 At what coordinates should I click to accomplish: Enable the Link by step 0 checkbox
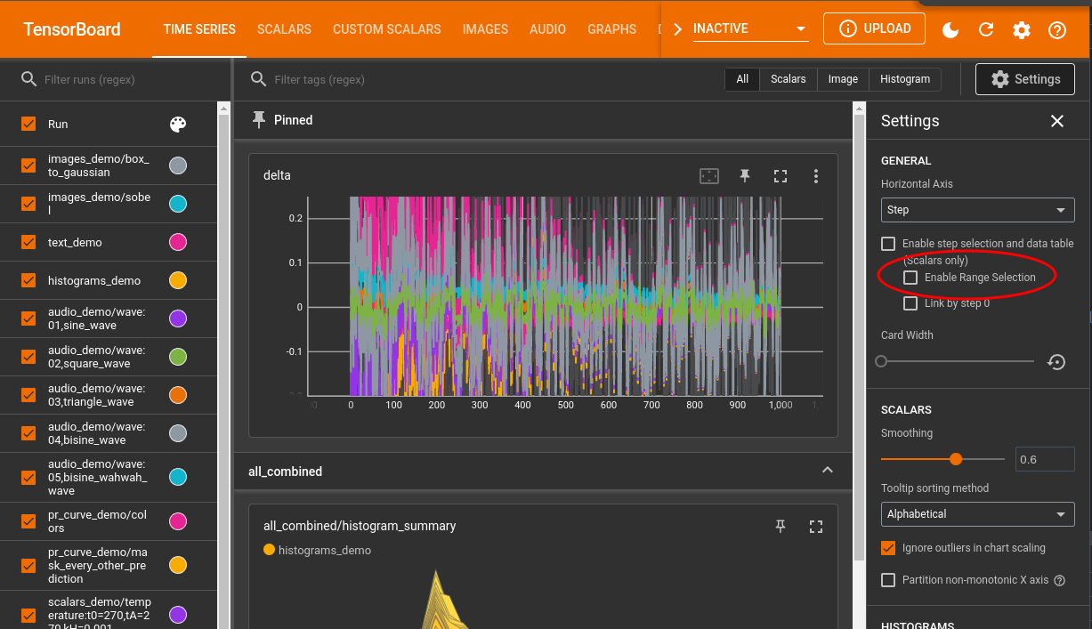click(910, 303)
